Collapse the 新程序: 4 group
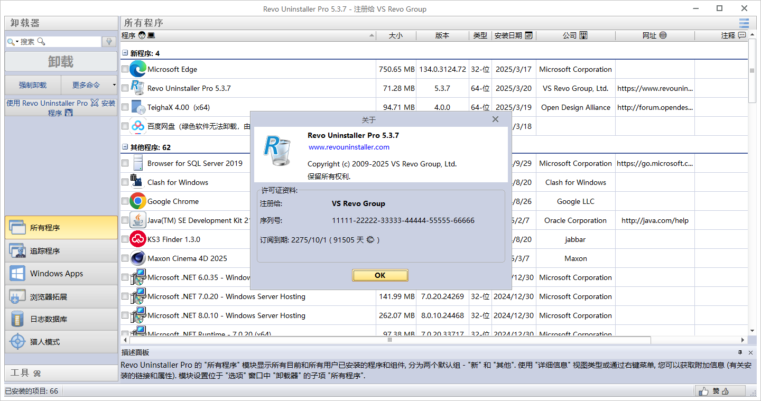Viewport: 761px width, 401px height. tap(125, 53)
